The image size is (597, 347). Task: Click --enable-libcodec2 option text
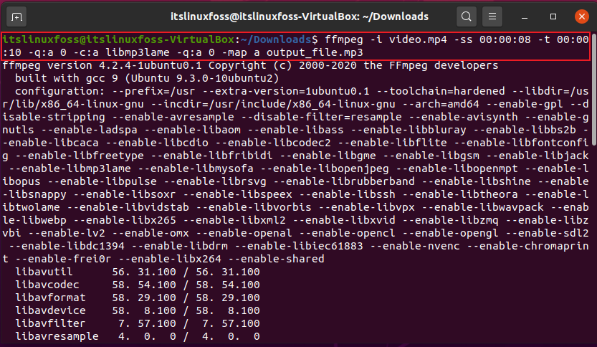coord(273,143)
